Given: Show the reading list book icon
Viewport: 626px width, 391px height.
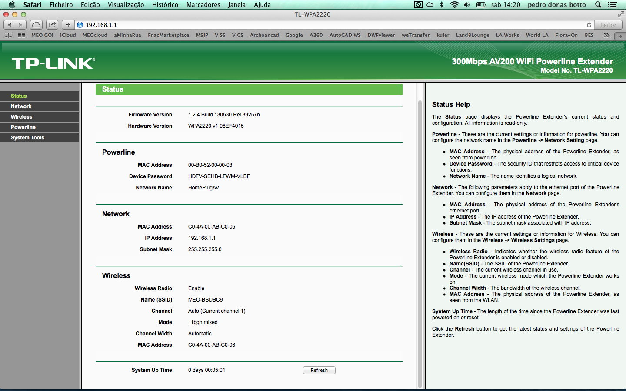Looking at the screenshot, I should (x=8, y=35).
